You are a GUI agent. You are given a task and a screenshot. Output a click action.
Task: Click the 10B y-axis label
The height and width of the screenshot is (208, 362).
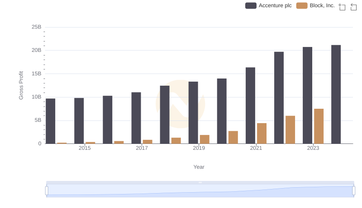(37, 97)
